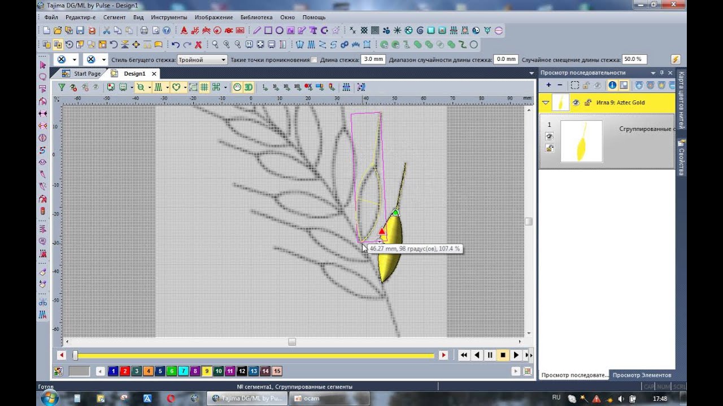
Task: Click the Undo arrow icon
Action: (x=176, y=45)
